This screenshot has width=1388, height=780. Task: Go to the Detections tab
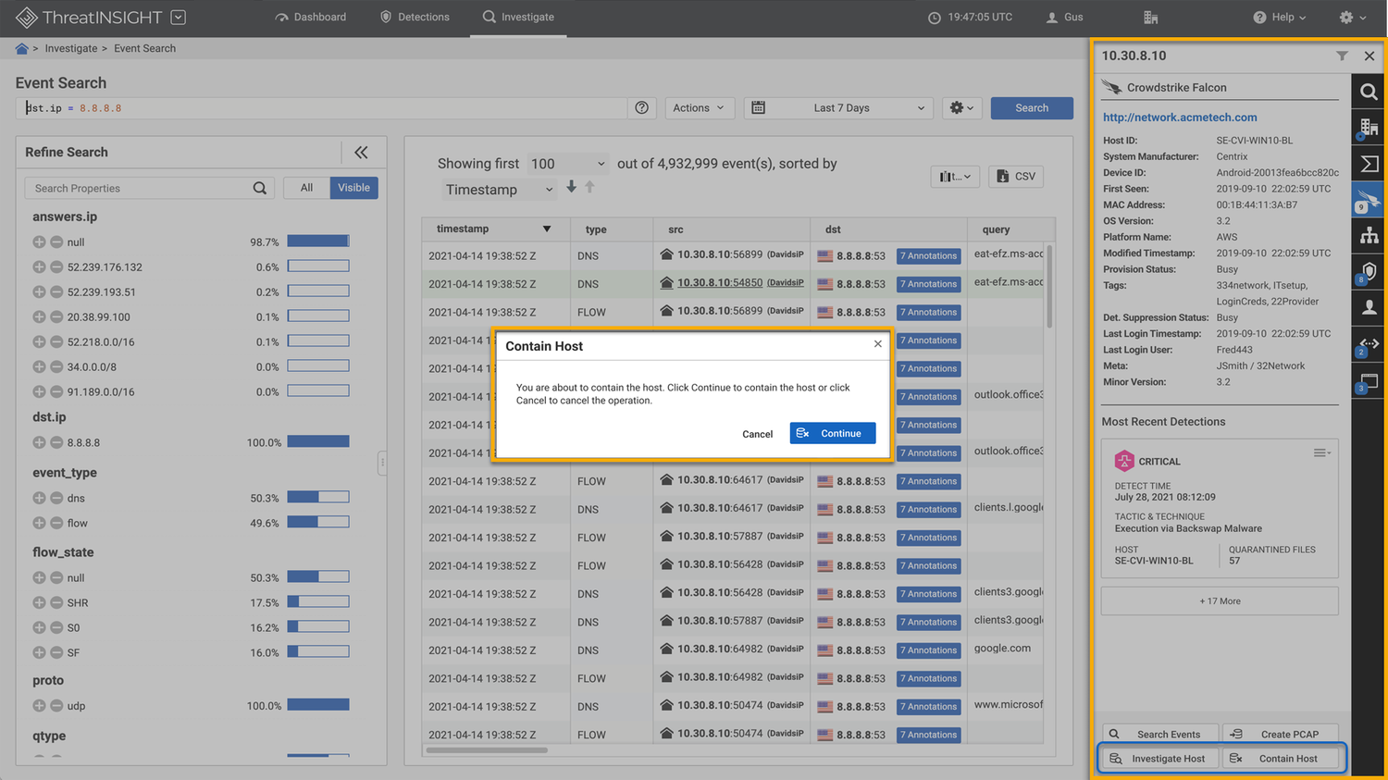[415, 17]
